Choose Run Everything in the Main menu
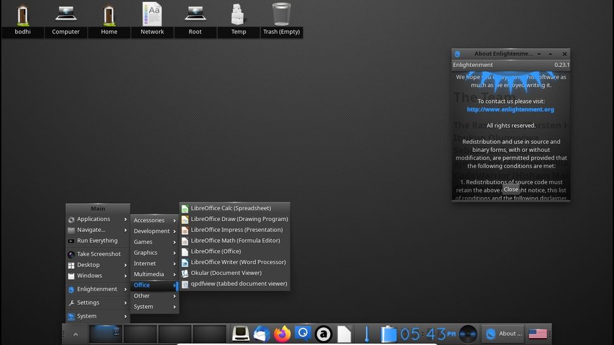Screen dimensions: 614x345 pos(97,241)
